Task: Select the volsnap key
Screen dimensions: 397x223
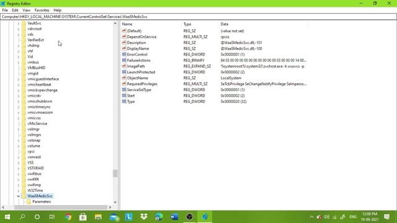Action: (33, 141)
